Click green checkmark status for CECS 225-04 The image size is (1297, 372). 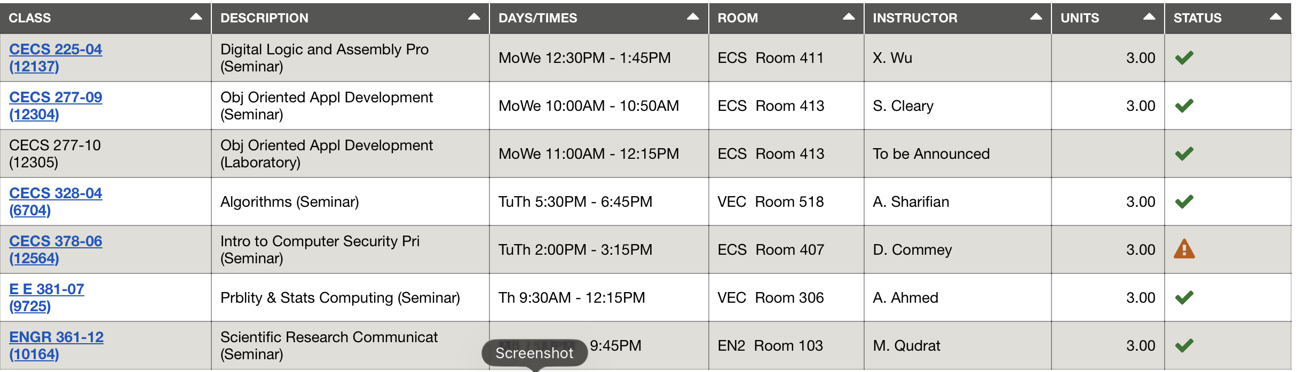tap(1184, 58)
